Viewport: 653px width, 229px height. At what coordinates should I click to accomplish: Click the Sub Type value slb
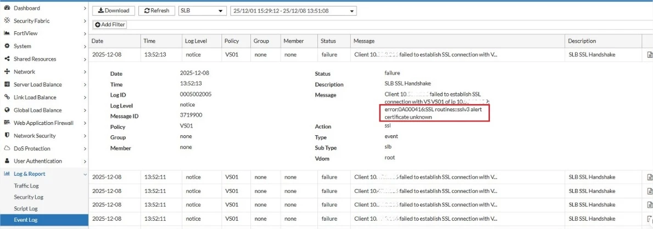click(x=388, y=147)
